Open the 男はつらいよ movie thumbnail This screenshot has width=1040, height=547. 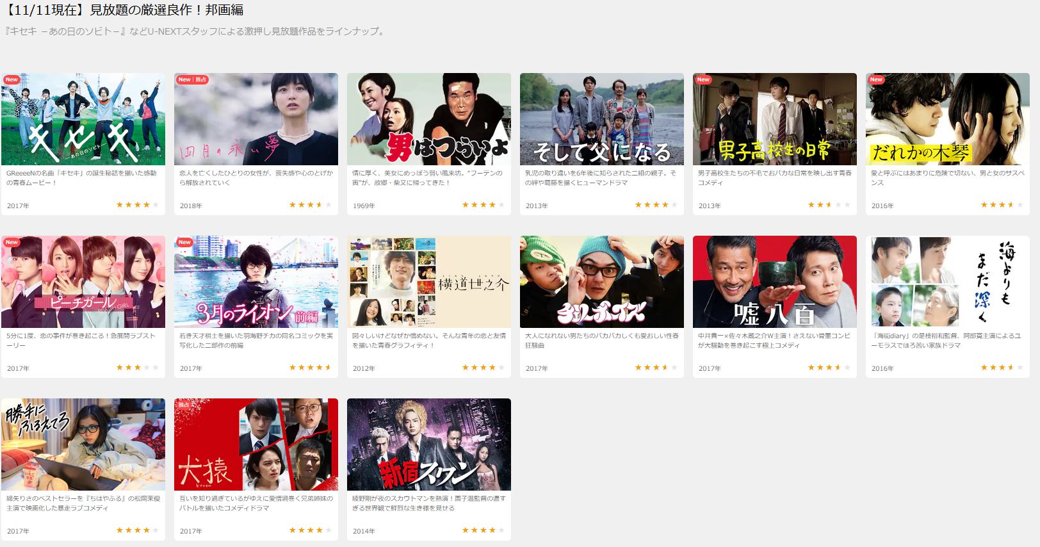pyautogui.click(x=429, y=119)
